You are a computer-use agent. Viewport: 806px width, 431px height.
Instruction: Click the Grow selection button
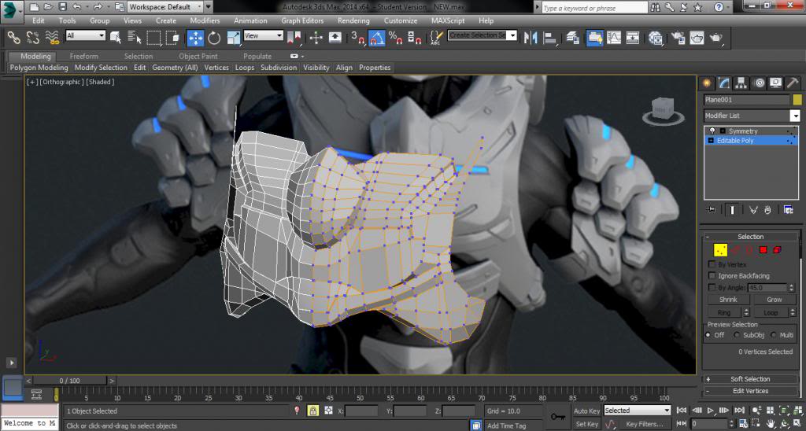774,300
